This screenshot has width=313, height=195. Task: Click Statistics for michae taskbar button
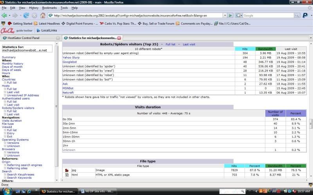[x=59, y=191]
